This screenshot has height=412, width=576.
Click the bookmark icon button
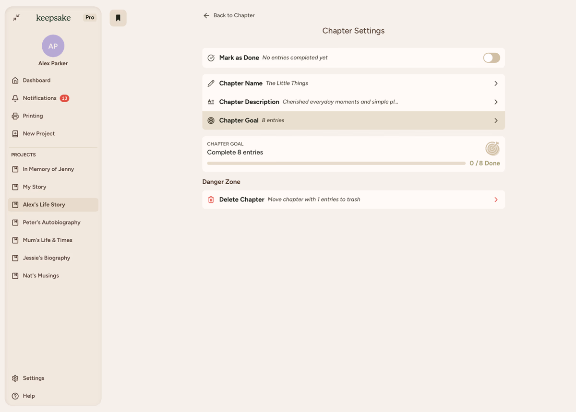[118, 18]
